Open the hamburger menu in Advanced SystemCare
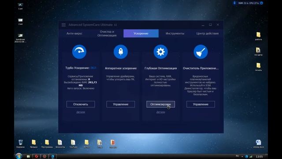Image resolution: width=282 pixels, height=159 pixels. click(x=63, y=25)
